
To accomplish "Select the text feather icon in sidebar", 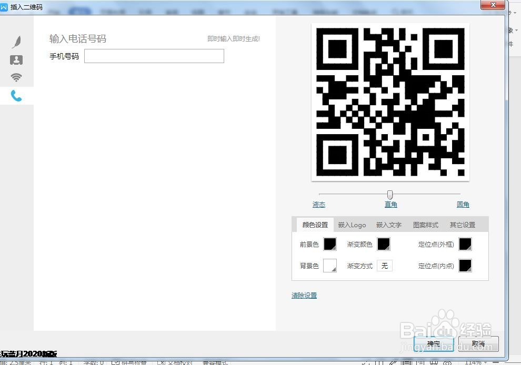I will pyautogui.click(x=16, y=42).
